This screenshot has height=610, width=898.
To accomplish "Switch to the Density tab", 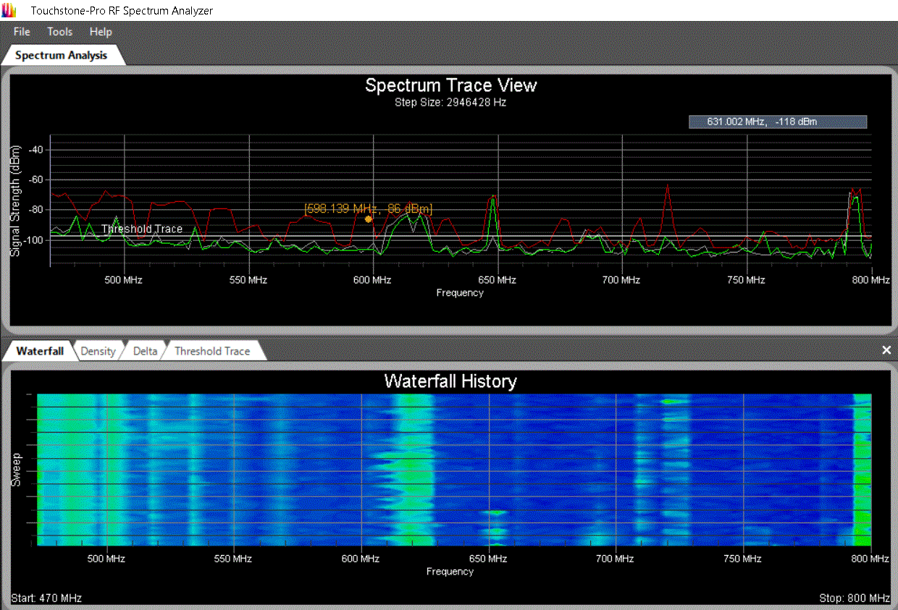I will (x=98, y=351).
